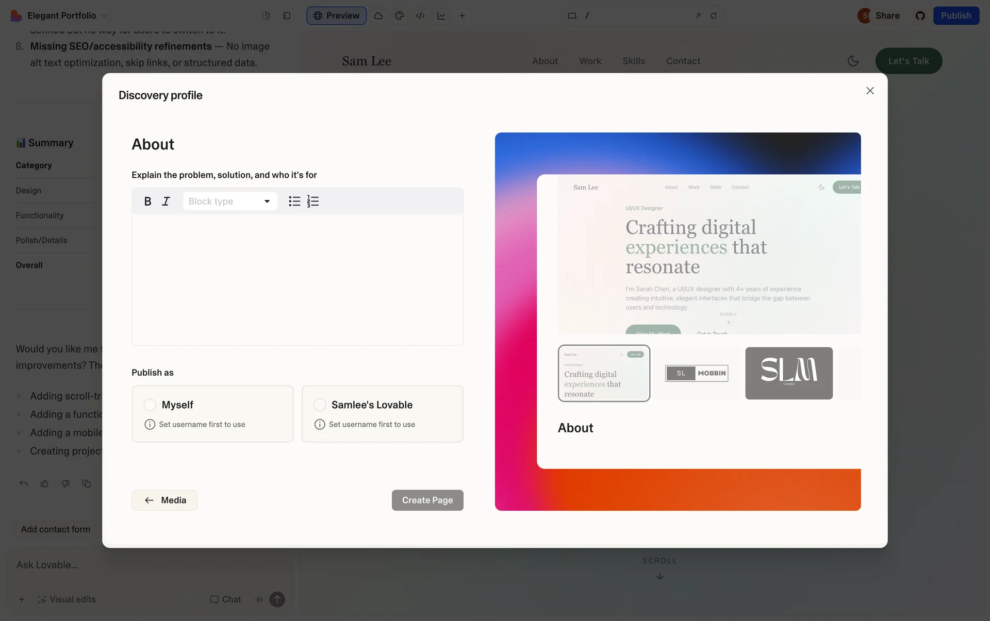
Task: Toggle dark mode moon icon
Action: (x=853, y=61)
